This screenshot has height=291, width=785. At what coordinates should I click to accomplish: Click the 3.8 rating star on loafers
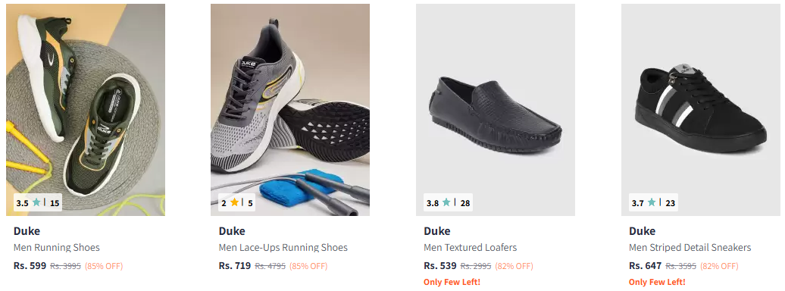pos(446,203)
